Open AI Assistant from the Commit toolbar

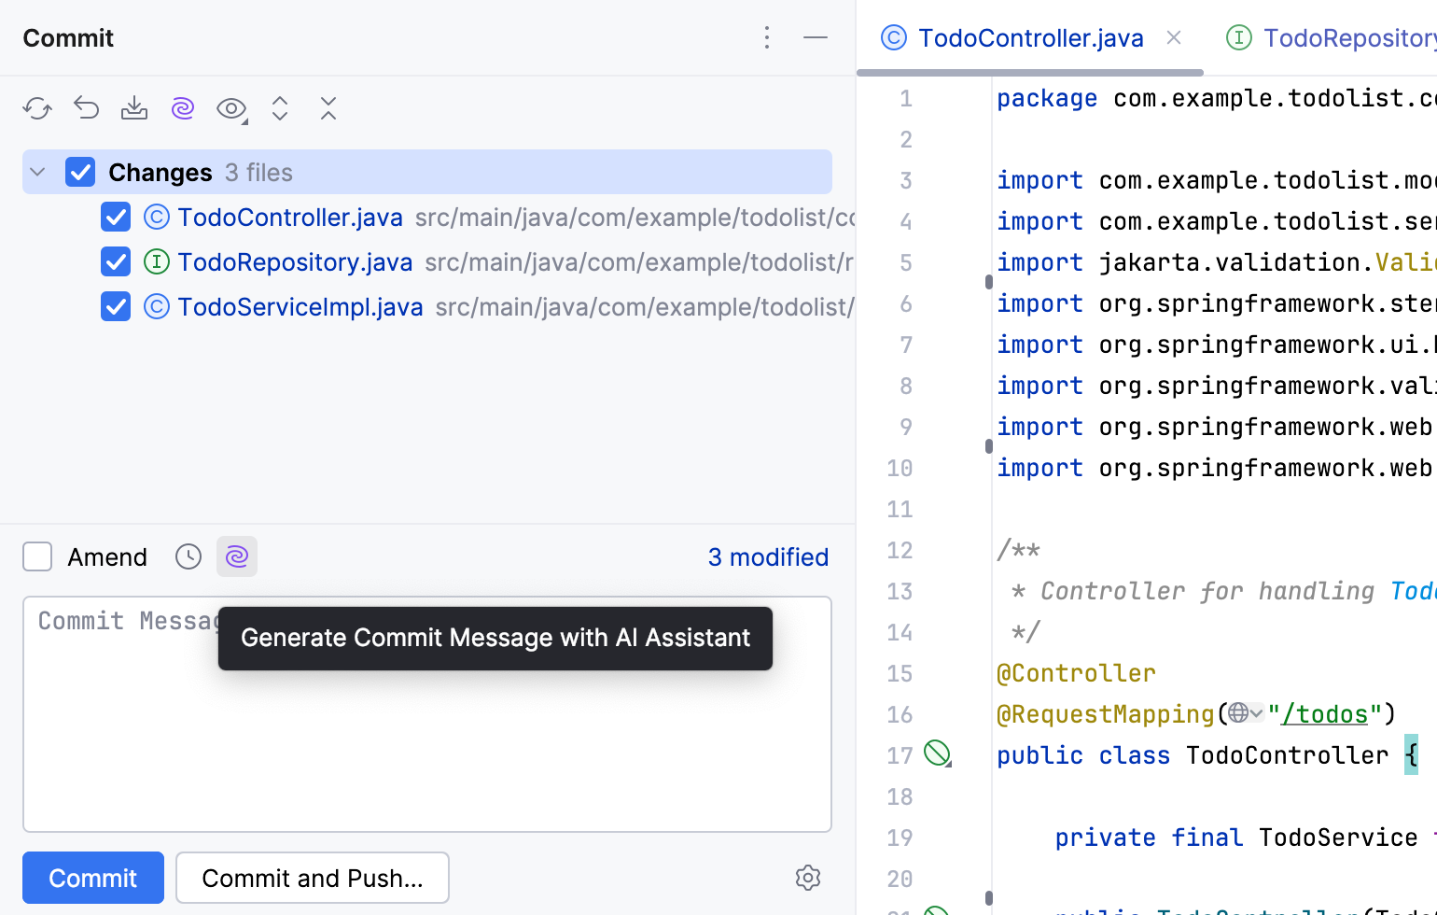coord(183,108)
